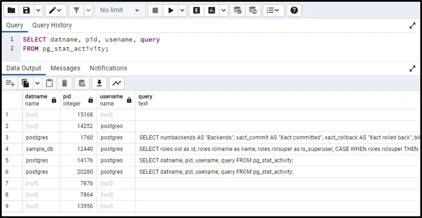Screen dimensions: 422x218
Task: Open the row limit 'No limit' dropdown
Action: 119,10
